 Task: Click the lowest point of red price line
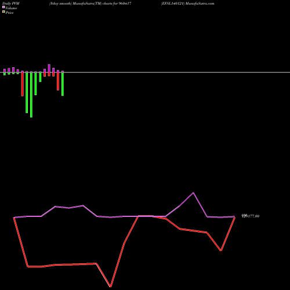click(110, 287)
